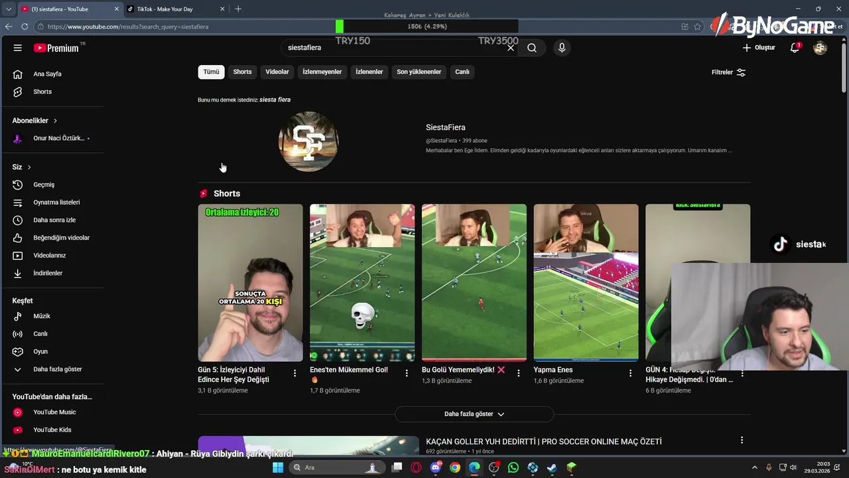Open Onur Naci Öztürk subscription channel
The height and width of the screenshot is (478, 849).
click(53, 138)
